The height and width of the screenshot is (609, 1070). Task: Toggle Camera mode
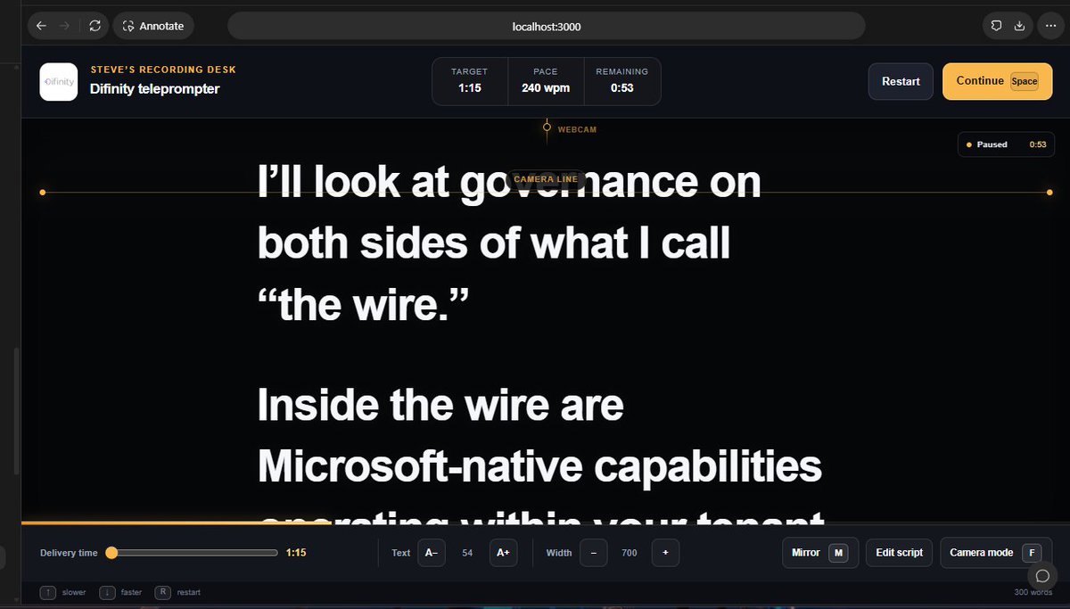pos(996,553)
